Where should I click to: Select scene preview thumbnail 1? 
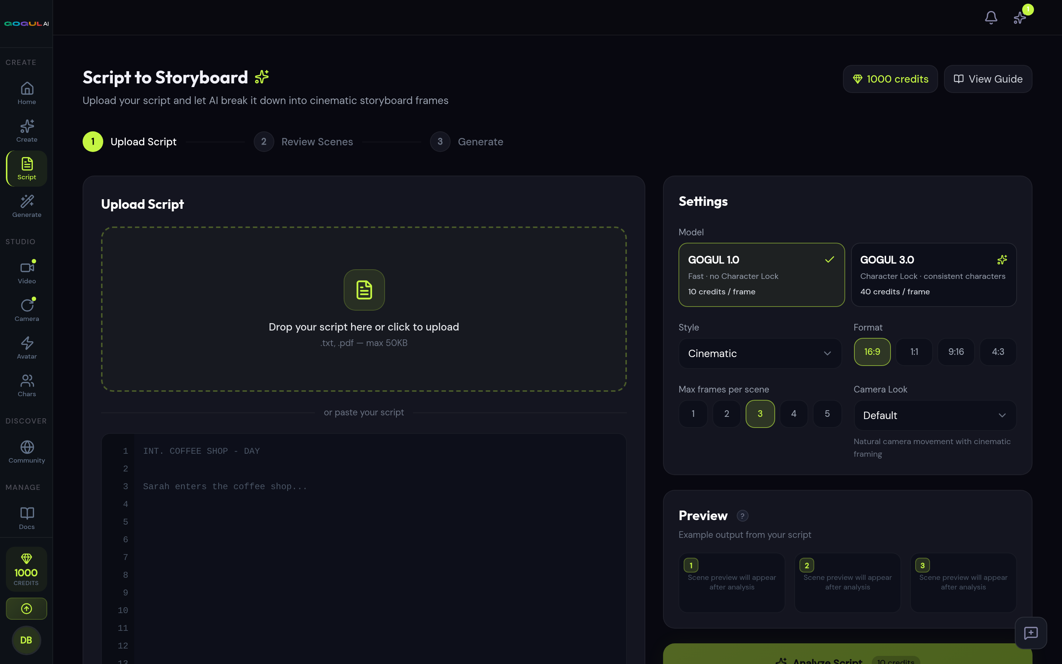732,583
